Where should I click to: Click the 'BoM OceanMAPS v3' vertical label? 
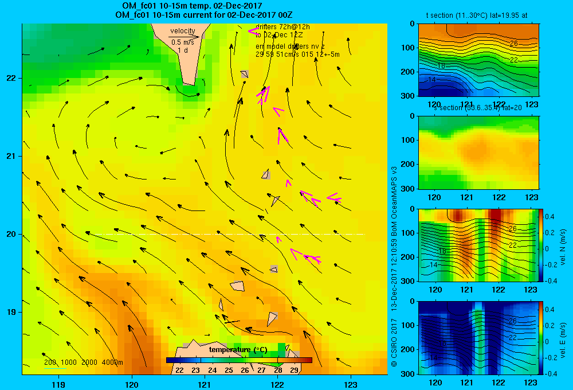tap(394, 201)
